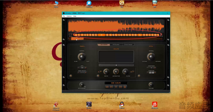The height and width of the screenshot is (112, 213).
Task: Open the File menu
Action: coord(64,16)
